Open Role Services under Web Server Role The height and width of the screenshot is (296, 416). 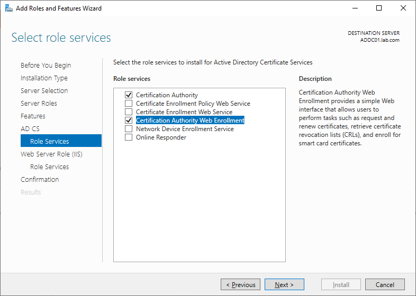click(x=49, y=166)
